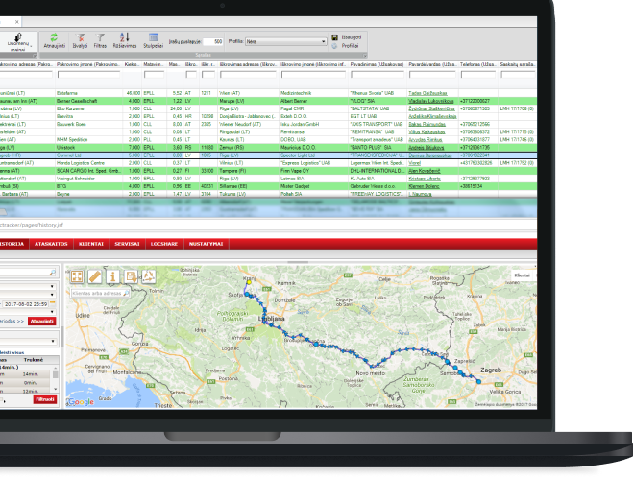Open the calendar picker next to the 2017-08-02 date
The width and height of the screenshot is (634, 478).
coord(53,303)
